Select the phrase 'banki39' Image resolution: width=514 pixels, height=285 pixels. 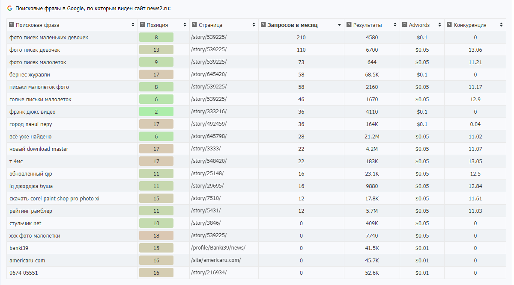point(19,248)
